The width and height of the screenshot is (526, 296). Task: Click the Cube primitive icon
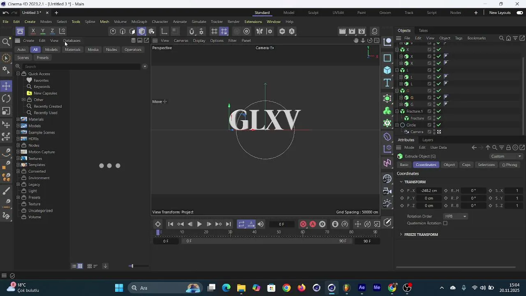(387, 70)
